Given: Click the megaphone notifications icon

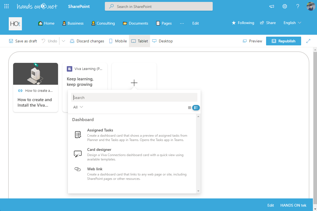Looking at the screenshot, I should (272, 6).
